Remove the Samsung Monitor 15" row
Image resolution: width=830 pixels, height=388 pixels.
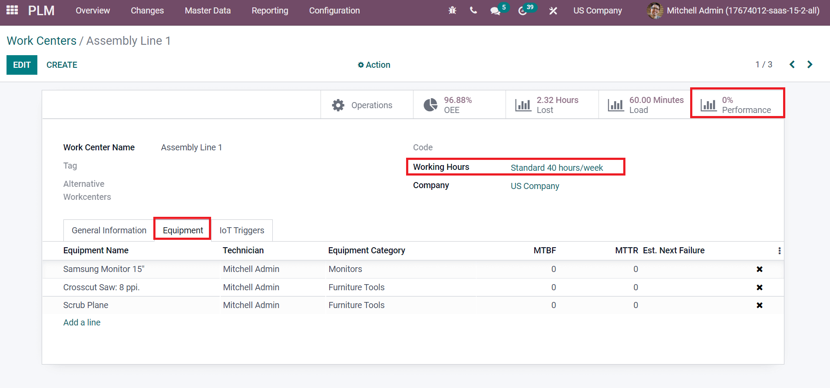coord(759,269)
